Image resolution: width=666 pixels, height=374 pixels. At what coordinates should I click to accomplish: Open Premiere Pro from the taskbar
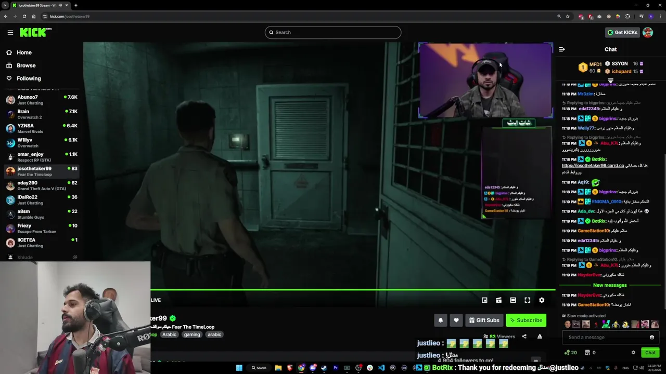click(x=336, y=368)
